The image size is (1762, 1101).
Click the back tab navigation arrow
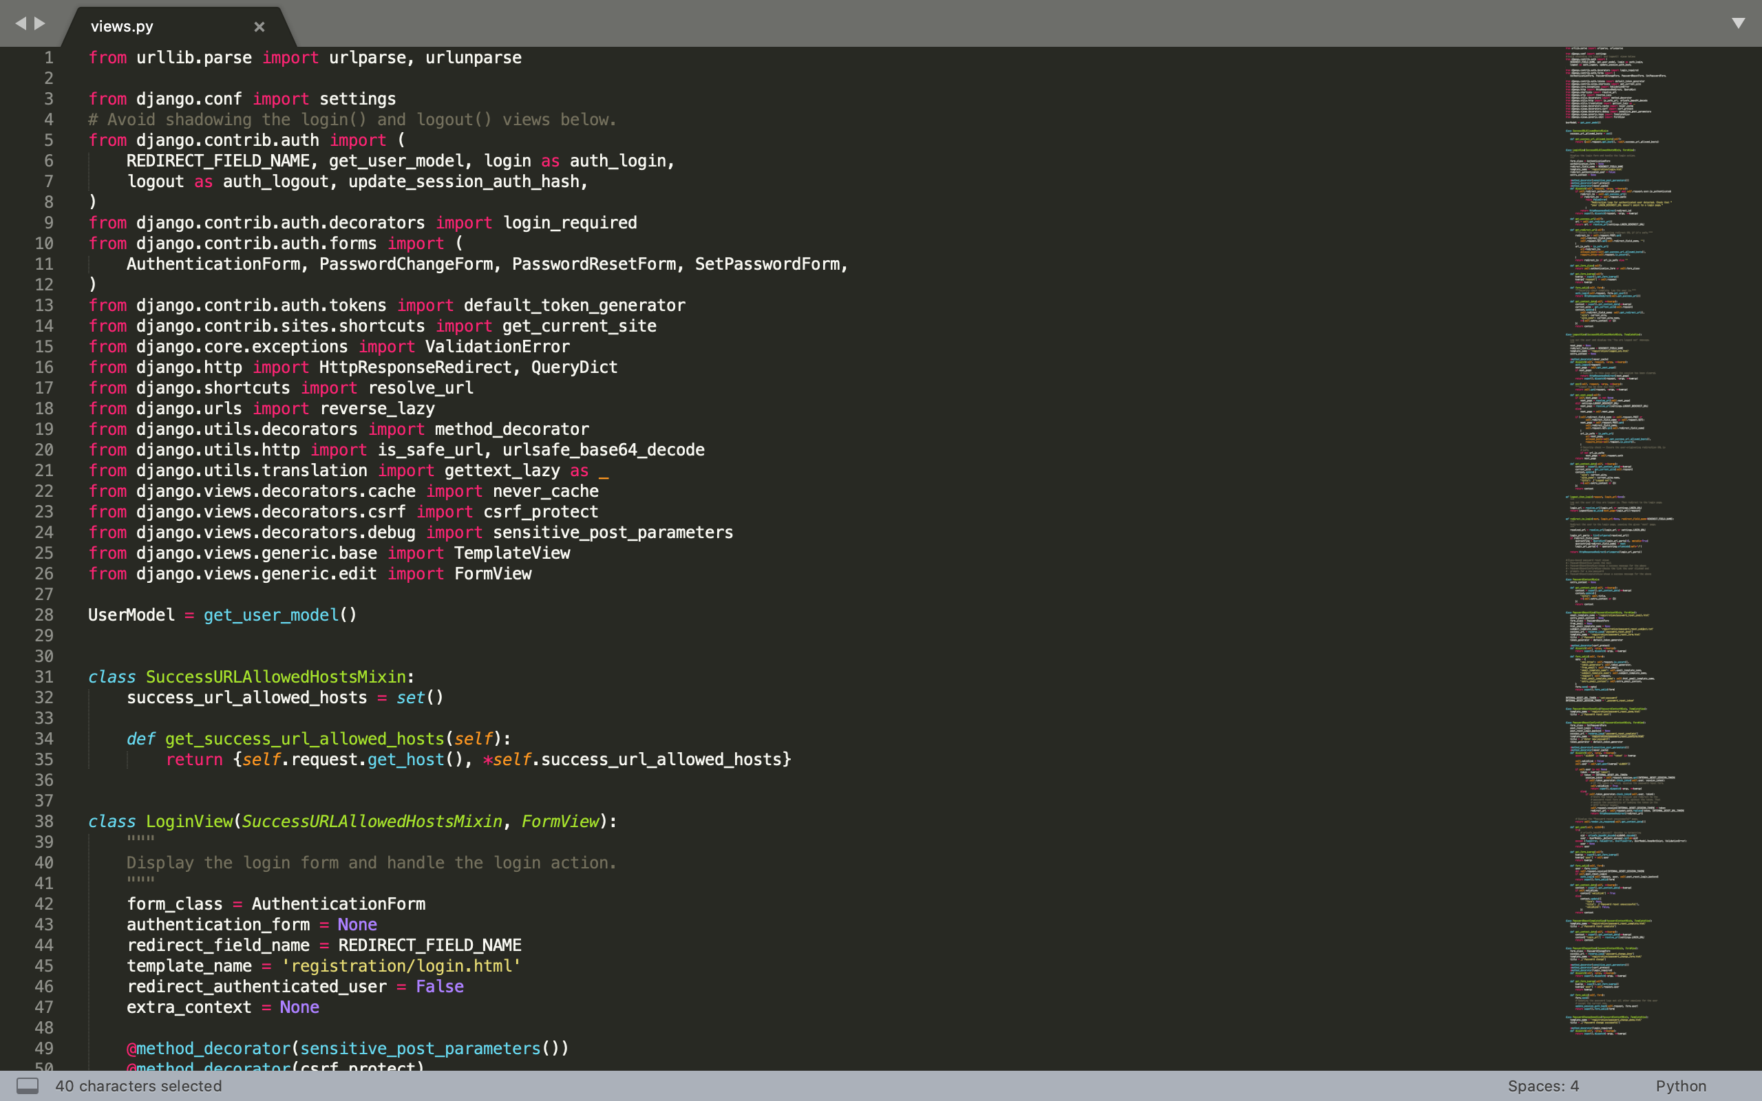[21, 24]
